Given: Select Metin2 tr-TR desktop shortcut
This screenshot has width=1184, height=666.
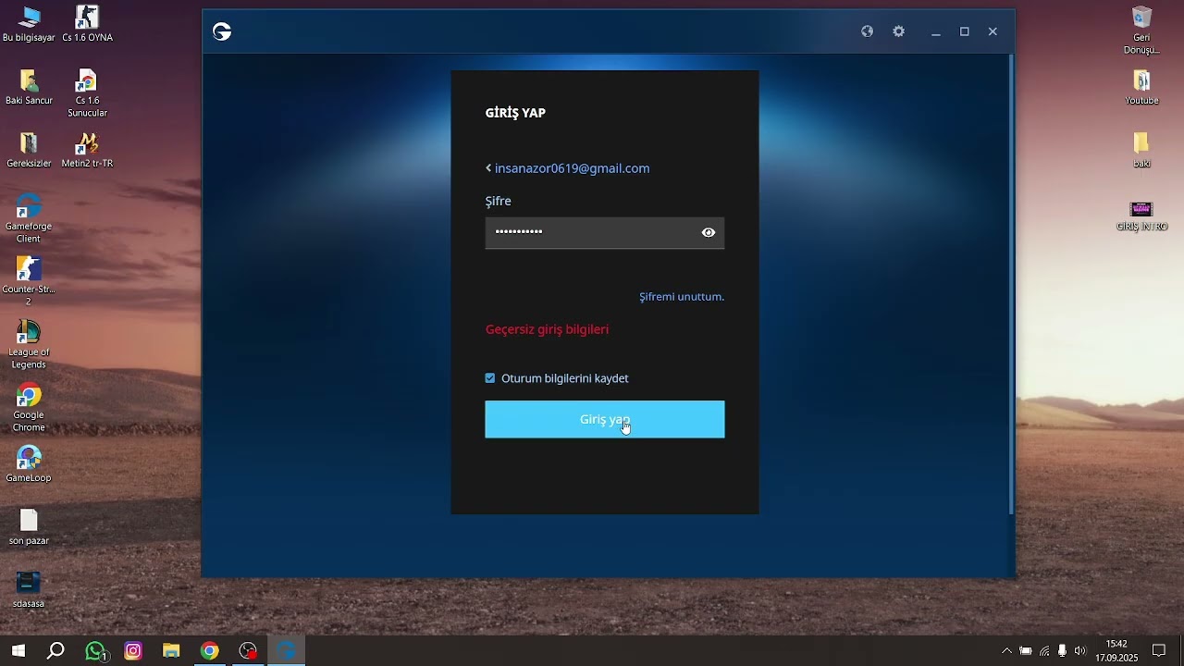Looking at the screenshot, I should (87, 150).
